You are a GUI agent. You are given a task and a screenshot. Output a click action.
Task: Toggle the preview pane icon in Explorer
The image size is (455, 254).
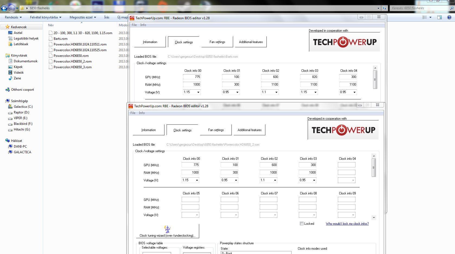tap(439, 17)
